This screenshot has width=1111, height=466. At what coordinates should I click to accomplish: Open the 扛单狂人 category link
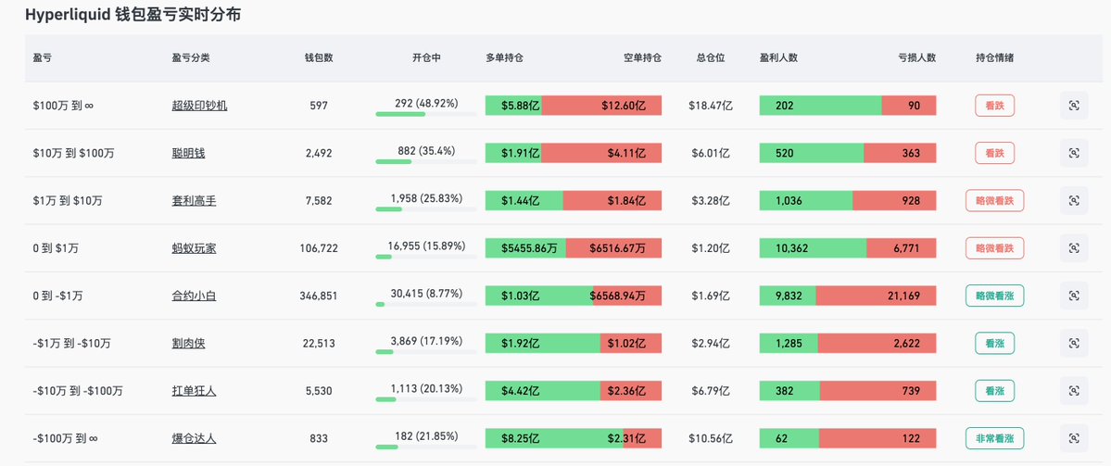195,390
